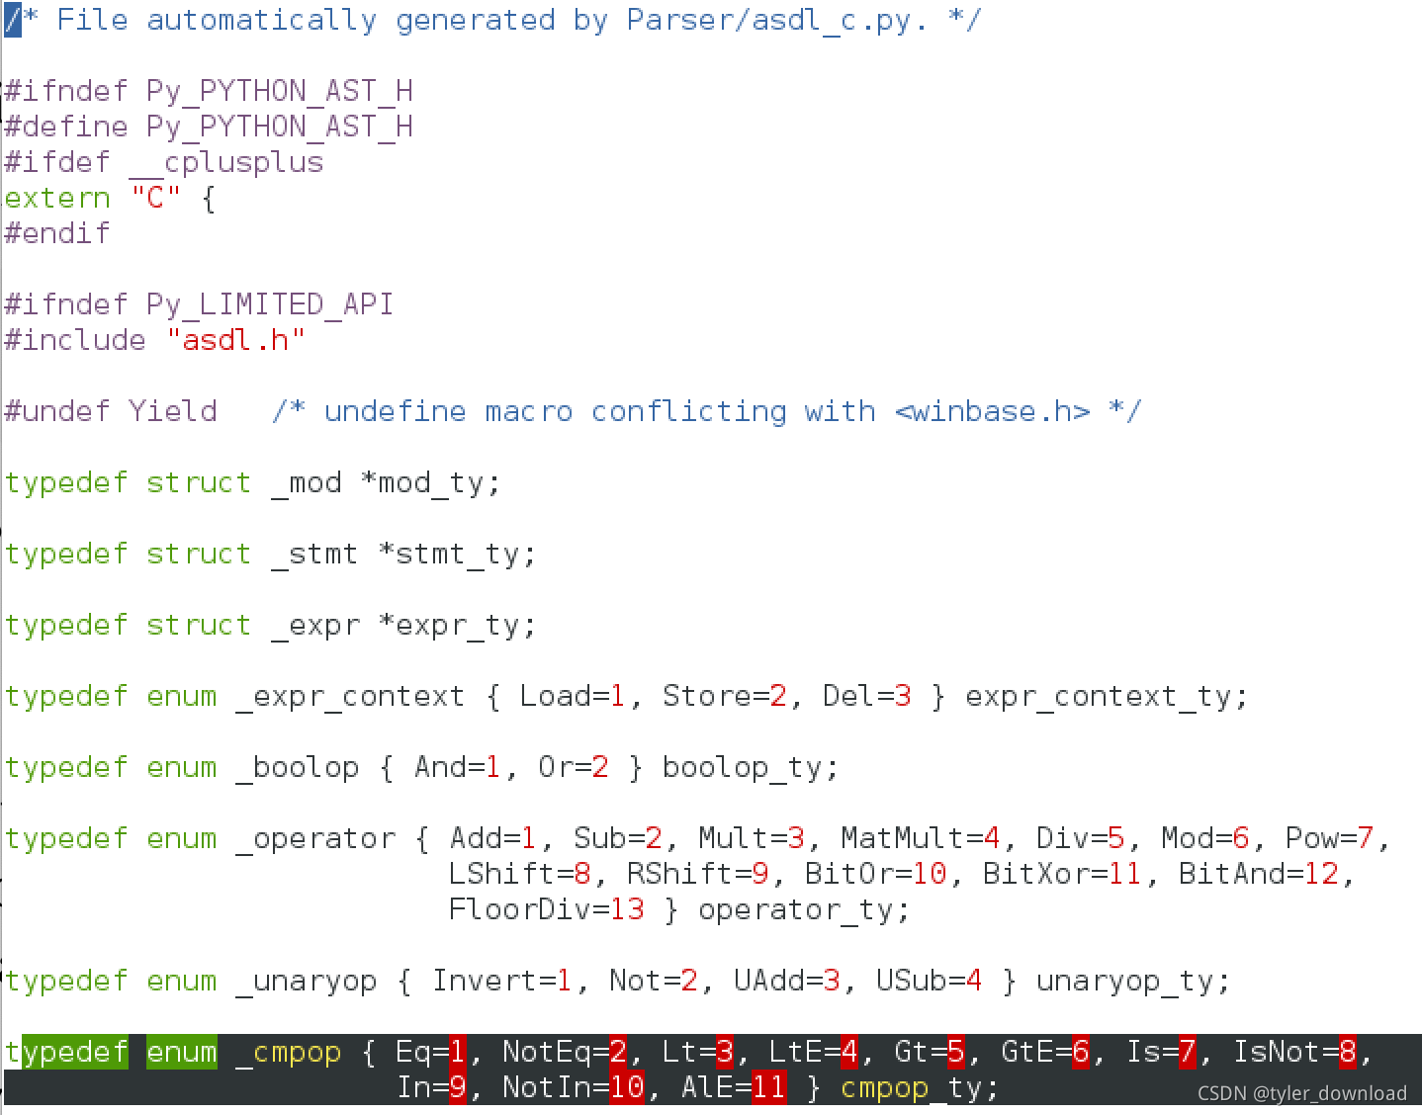Viewport: 1422px width, 1115px height.
Task: Click 'AlE=11' in cmpop enum
Action: pos(733,1088)
